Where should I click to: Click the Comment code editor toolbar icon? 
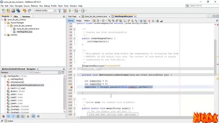pos(157,21)
